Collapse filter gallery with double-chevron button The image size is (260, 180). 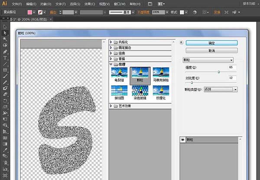pos(181,42)
